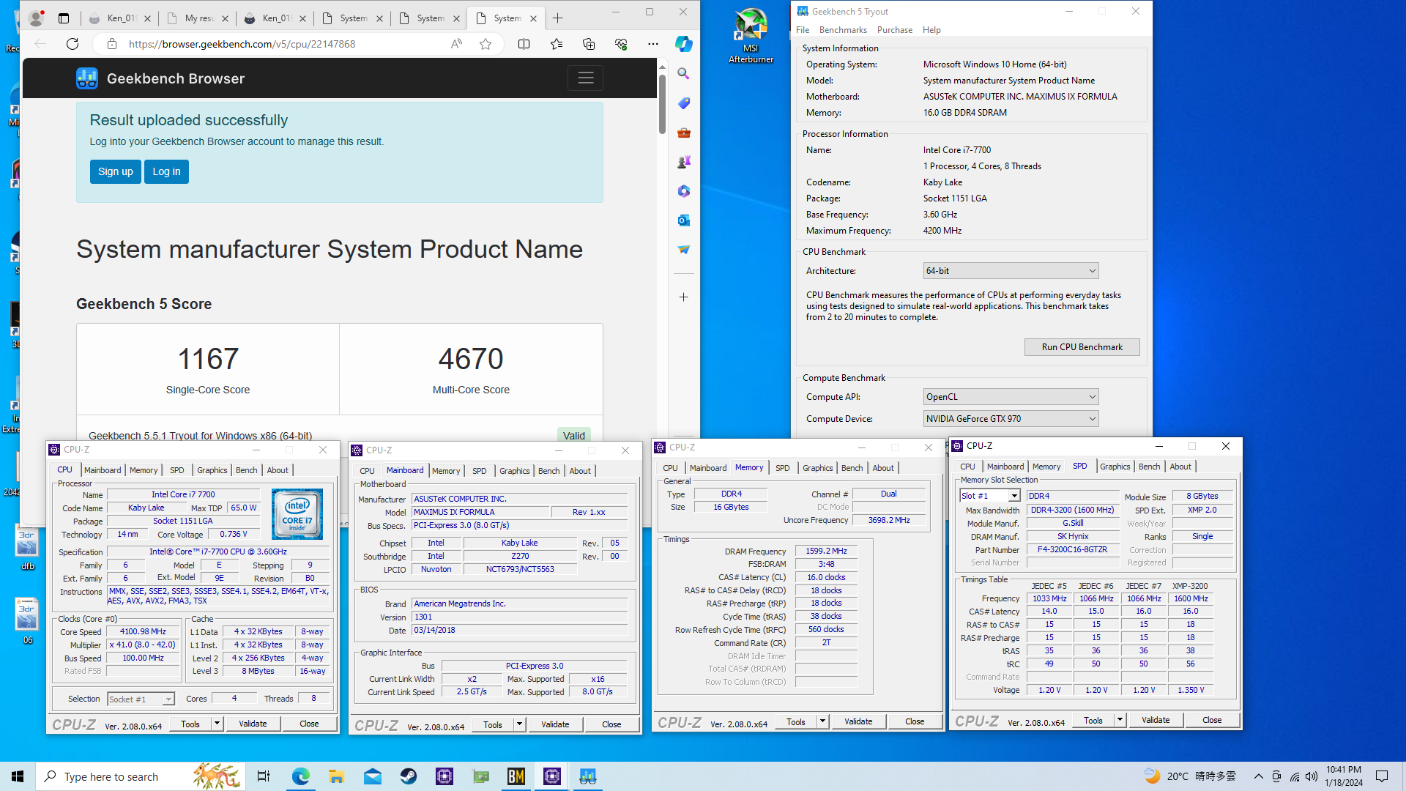The image size is (1406, 791).
Task: Open taskbar clock and date
Action: (x=1343, y=776)
